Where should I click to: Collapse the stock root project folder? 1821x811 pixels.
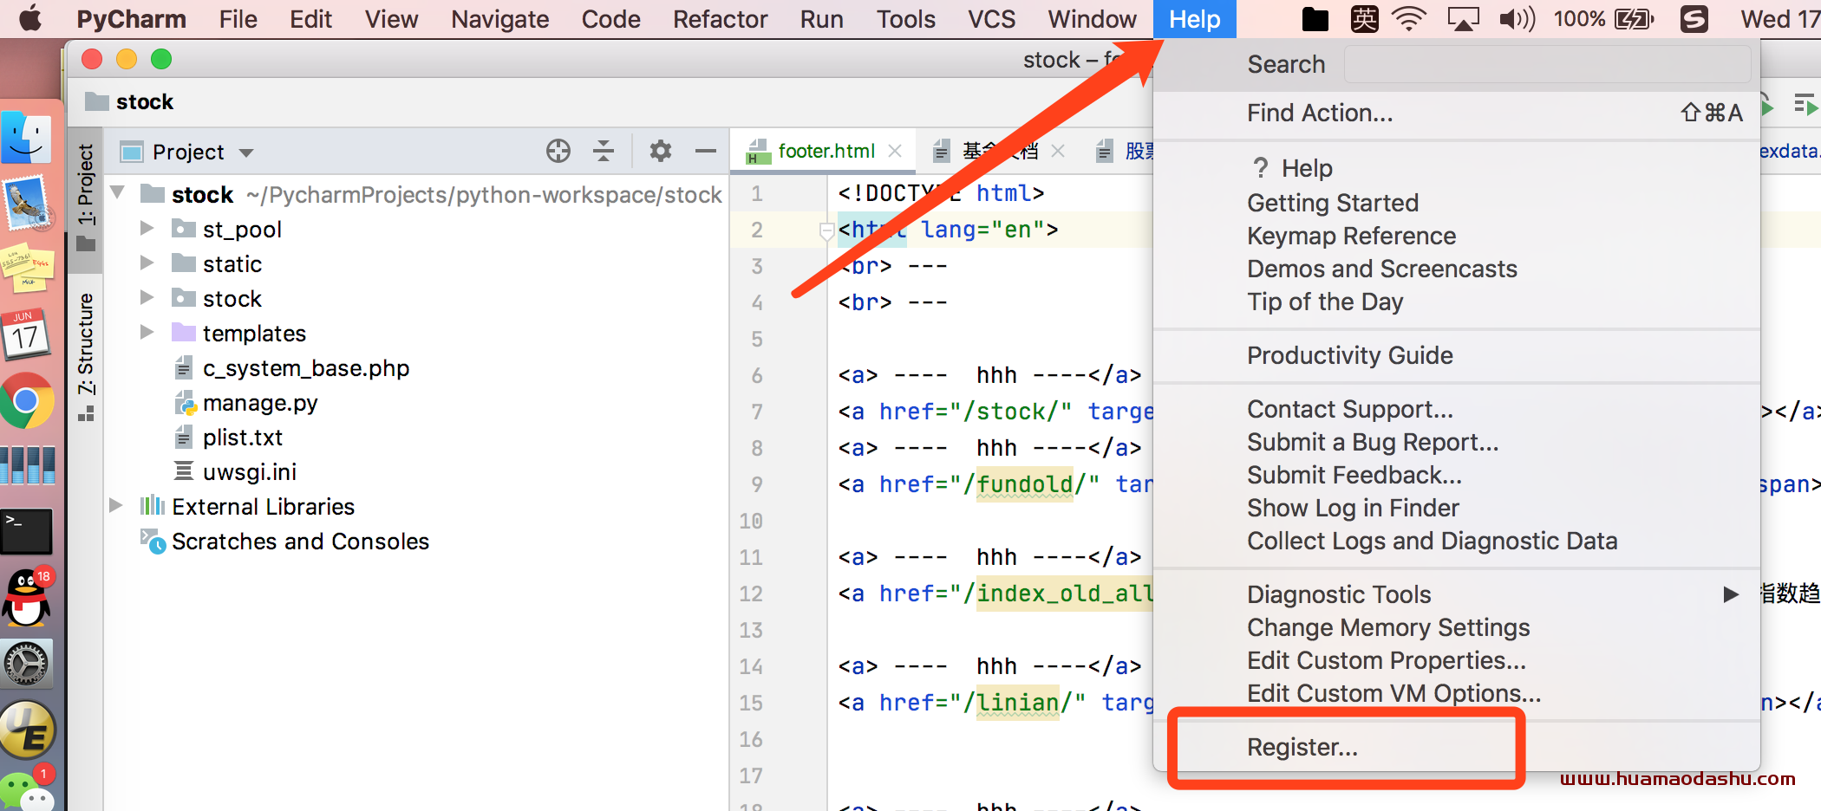point(118,191)
